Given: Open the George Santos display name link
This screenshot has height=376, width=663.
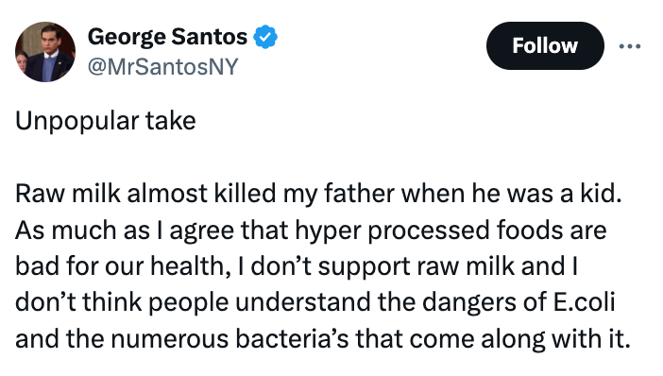Looking at the screenshot, I should (167, 37).
